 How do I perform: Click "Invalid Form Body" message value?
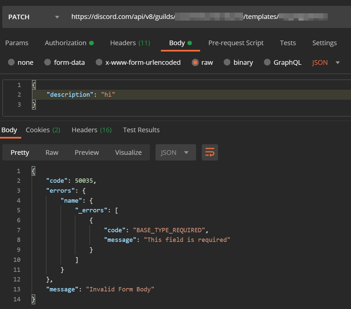pos(120,289)
